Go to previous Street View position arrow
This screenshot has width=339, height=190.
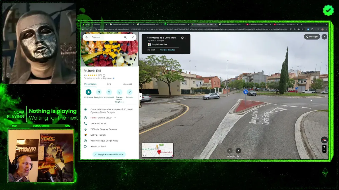pos(230,151)
